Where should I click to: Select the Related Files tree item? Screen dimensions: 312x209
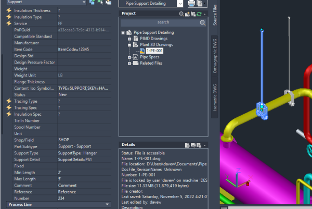(151, 63)
